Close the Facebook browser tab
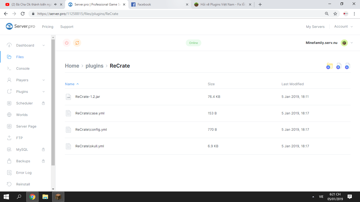The width and height of the screenshot is (360, 202). (x=187, y=4)
